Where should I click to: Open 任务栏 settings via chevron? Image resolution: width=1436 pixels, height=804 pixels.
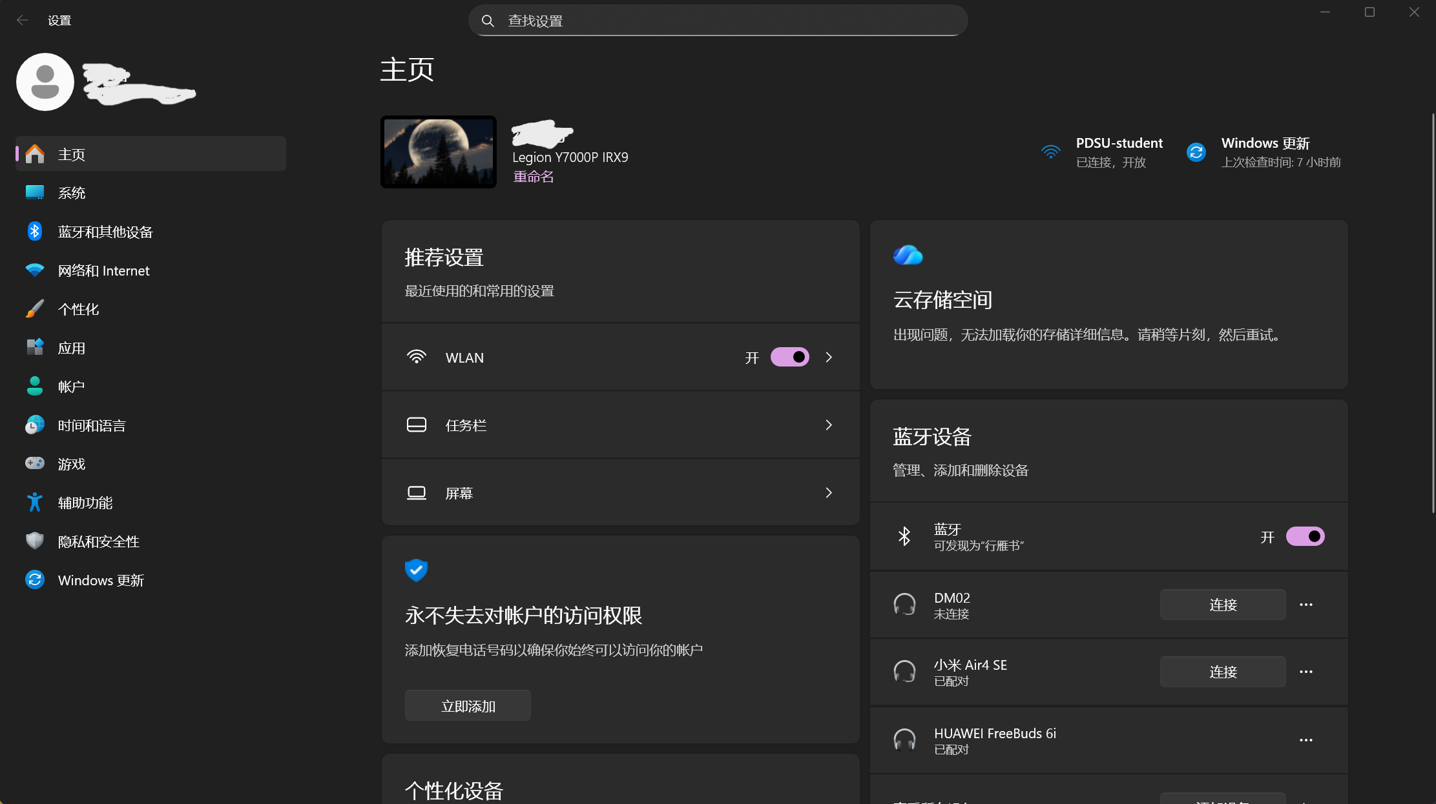pos(829,425)
